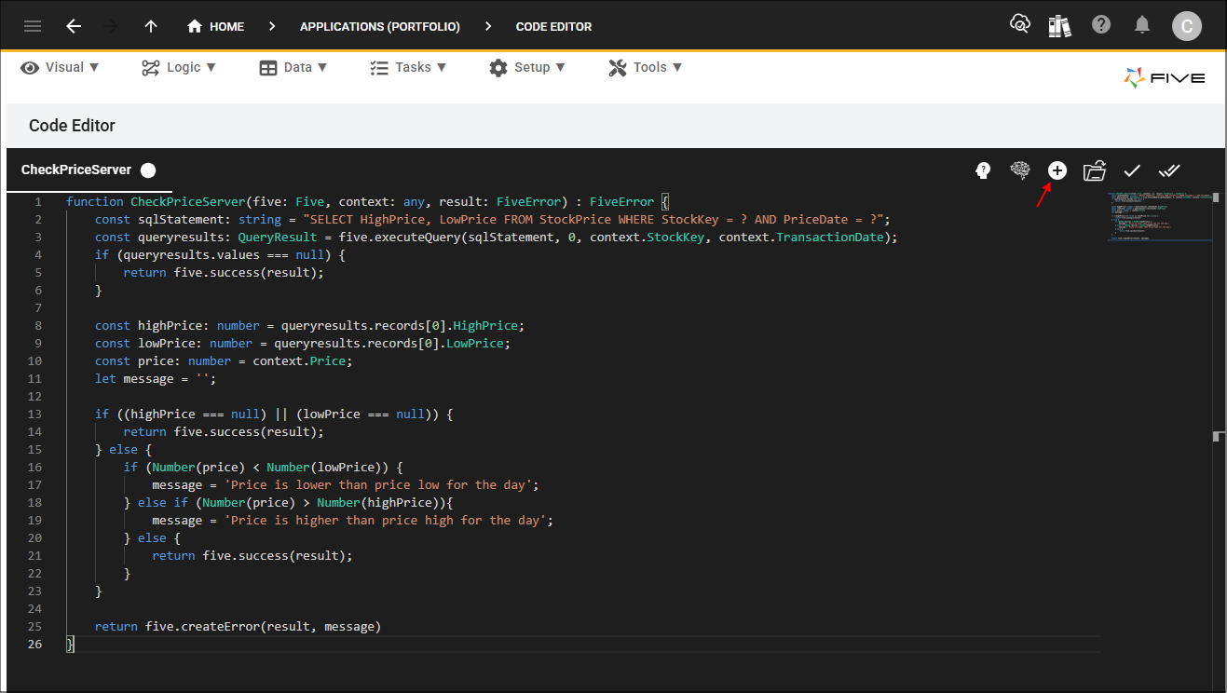The height and width of the screenshot is (693, 1227).
Task: Click the text 'function CheckPriceServer'
Action: [x=157, y=202]
